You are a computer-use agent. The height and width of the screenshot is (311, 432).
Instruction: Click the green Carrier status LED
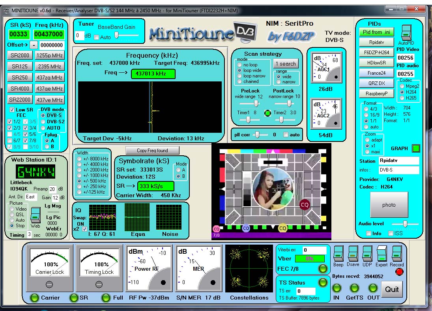[x=34, y=298]
